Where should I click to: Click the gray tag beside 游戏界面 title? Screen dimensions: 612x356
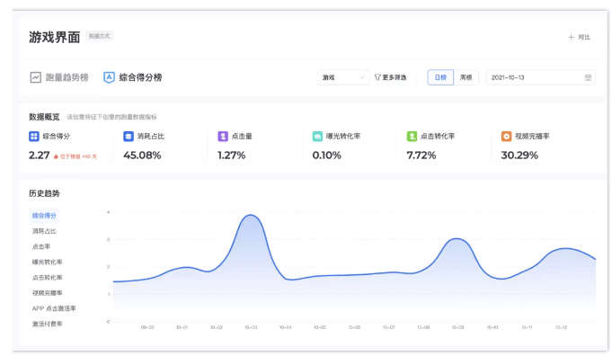pyautogui.click(x=99, y=36)
